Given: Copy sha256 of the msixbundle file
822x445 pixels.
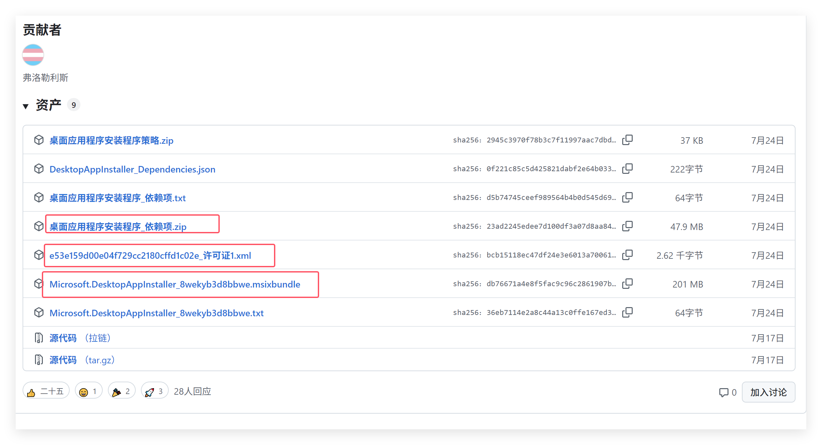Looking at the screenshot, I should point(627,284).
